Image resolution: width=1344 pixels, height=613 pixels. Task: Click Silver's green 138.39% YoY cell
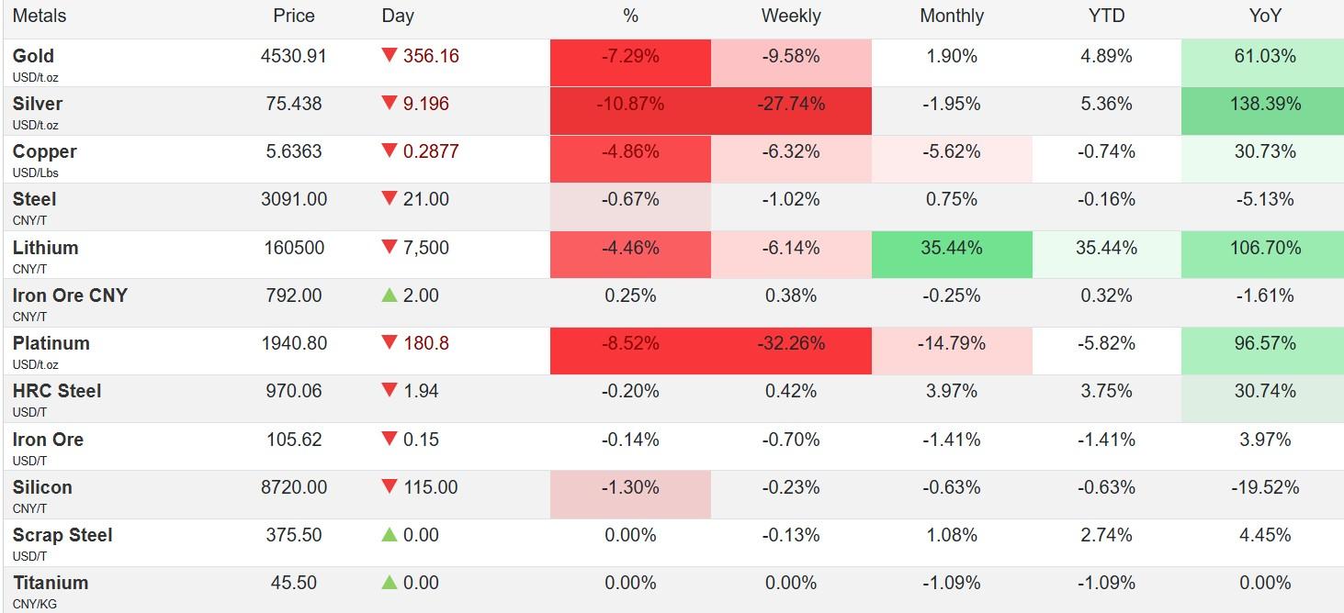point(1265,104)
